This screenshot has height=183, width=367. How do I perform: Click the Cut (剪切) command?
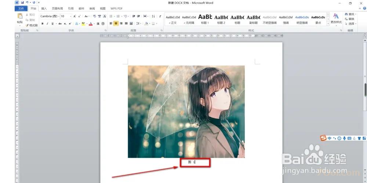tap(30, 15)
